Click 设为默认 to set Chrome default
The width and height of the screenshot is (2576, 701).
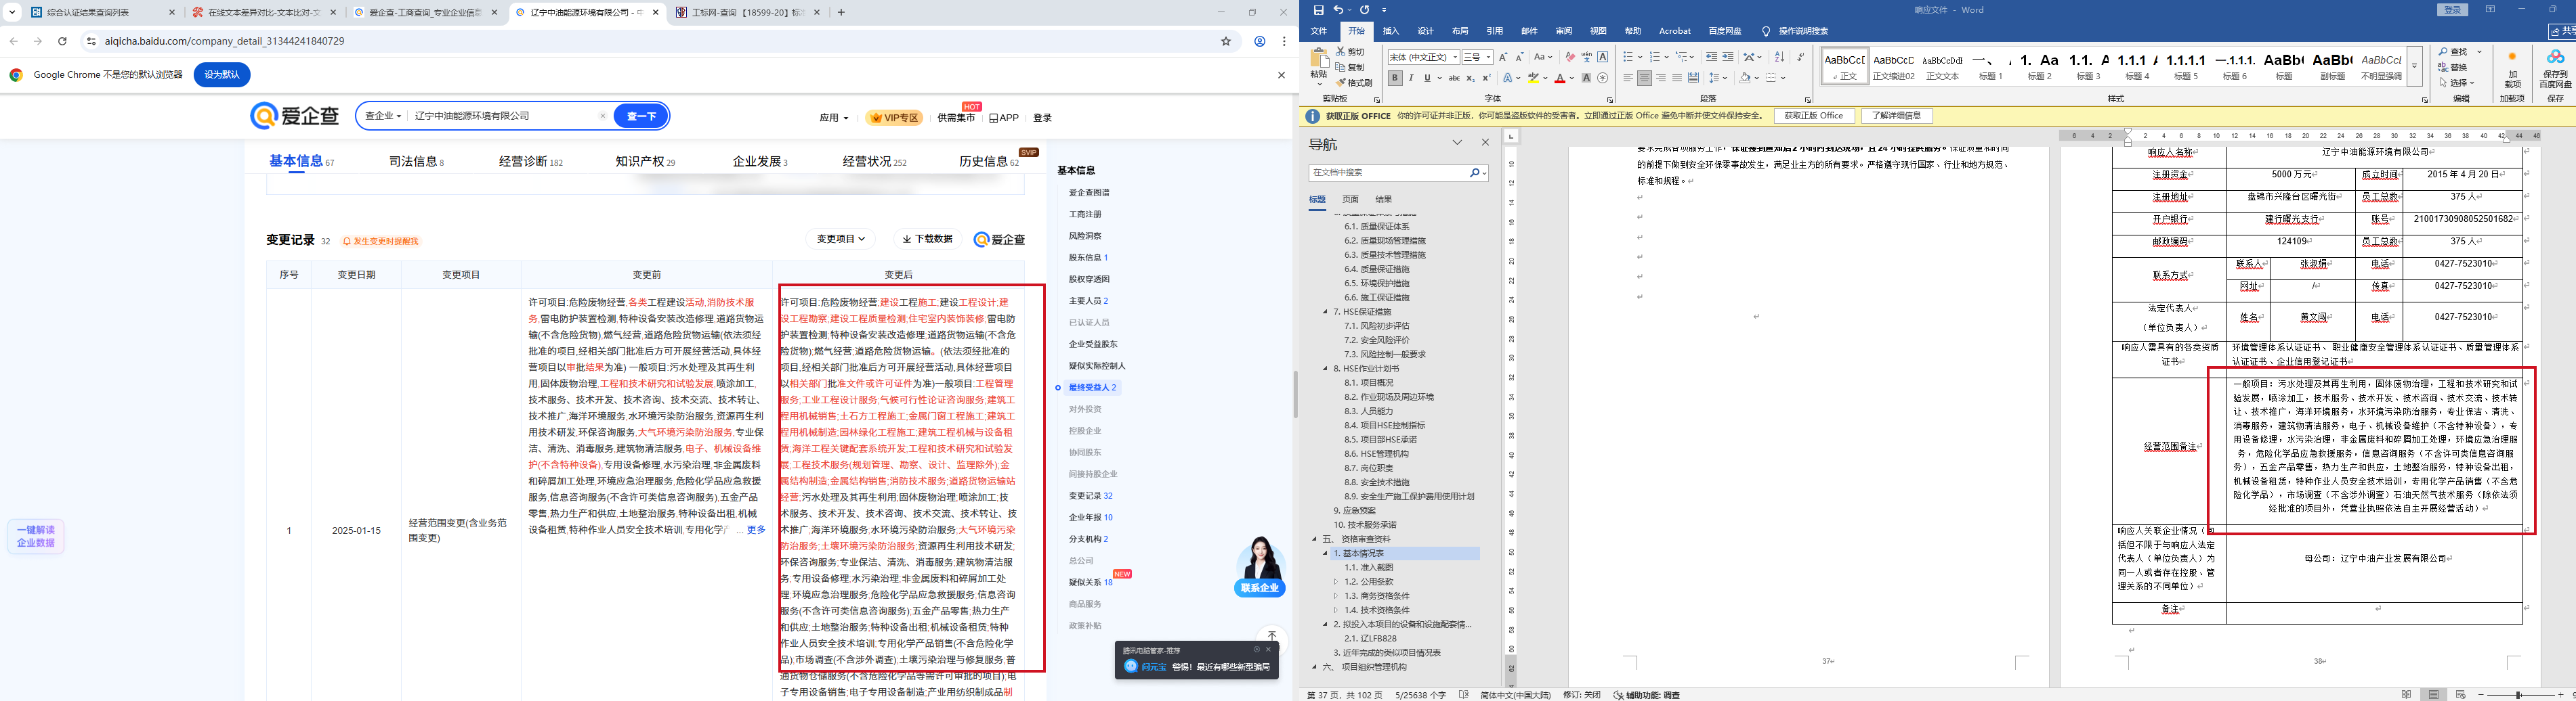pyautogui.click(x=222, y=75)
